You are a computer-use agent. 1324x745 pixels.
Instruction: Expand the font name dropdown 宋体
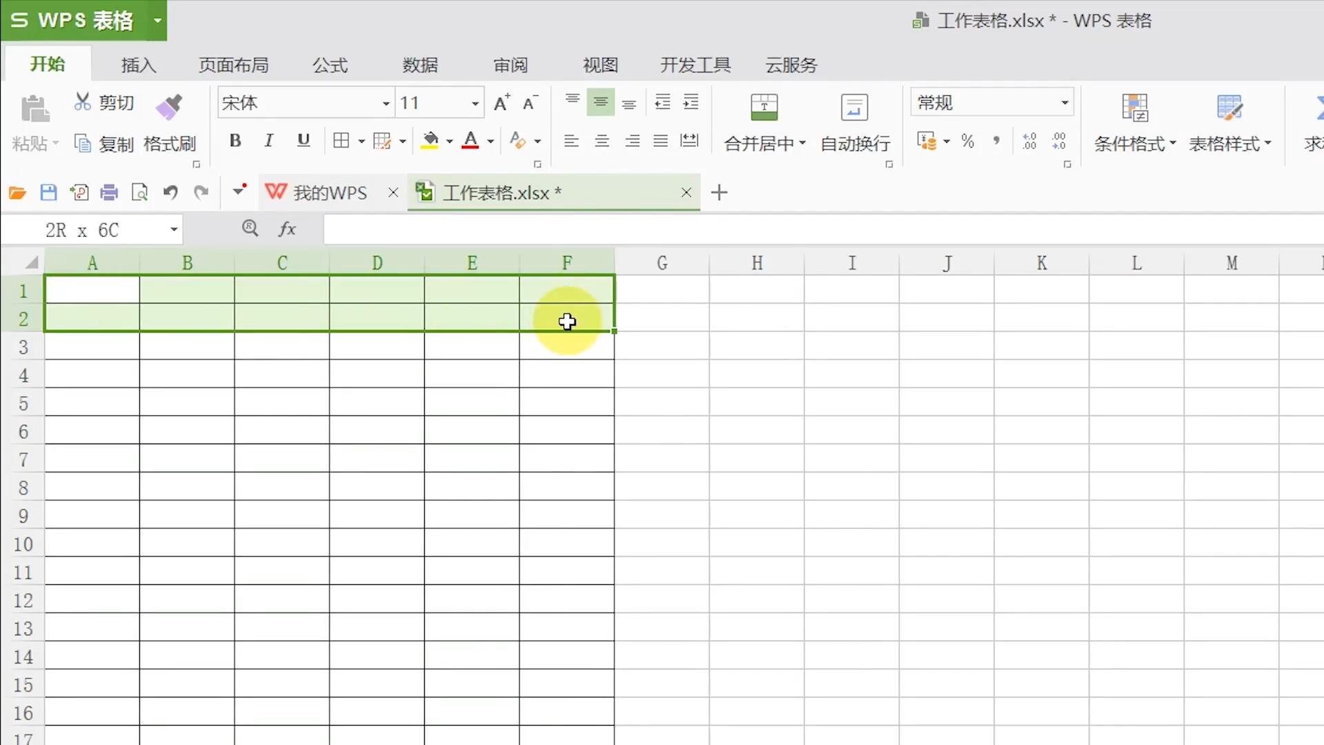(385, 103)
